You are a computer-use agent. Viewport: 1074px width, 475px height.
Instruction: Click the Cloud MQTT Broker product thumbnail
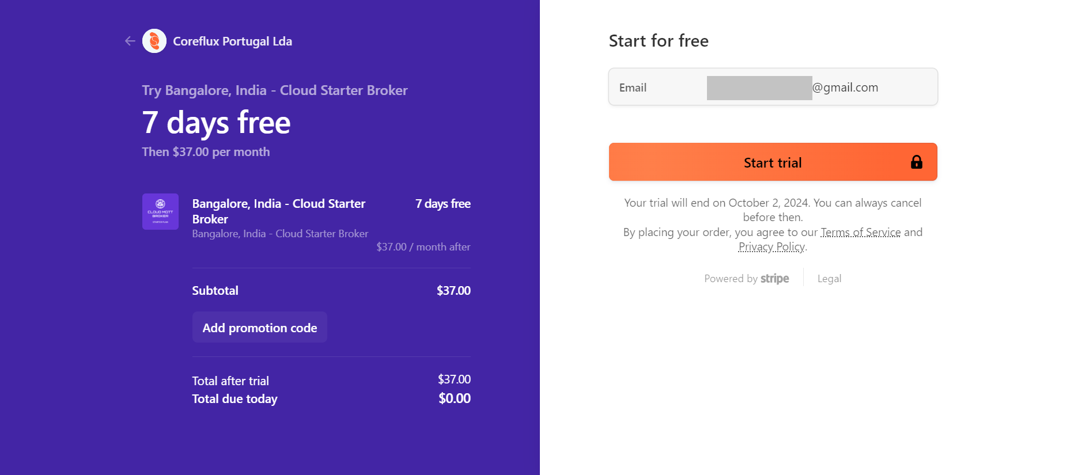(x=160, y=211)
